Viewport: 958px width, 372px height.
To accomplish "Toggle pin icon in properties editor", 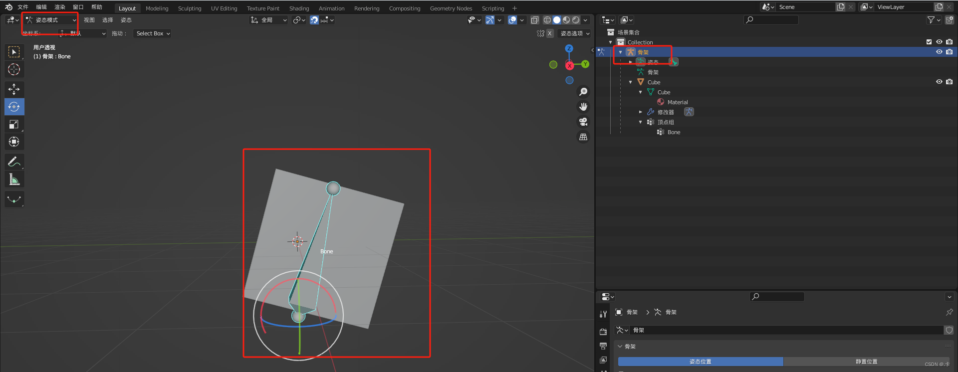I will [x=949, y=312].
